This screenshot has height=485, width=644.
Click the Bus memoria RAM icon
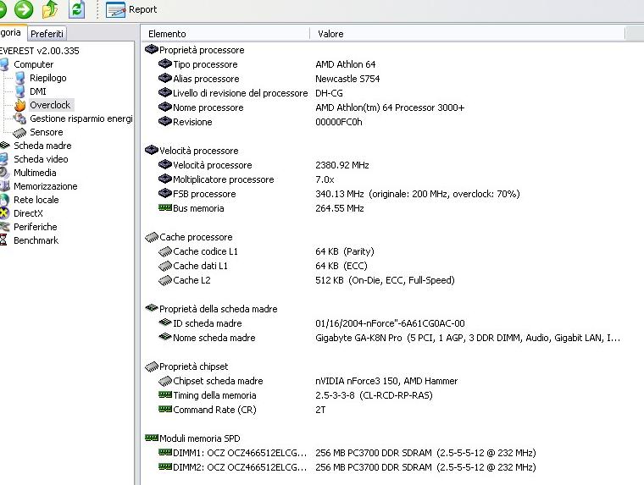point(165,207)
